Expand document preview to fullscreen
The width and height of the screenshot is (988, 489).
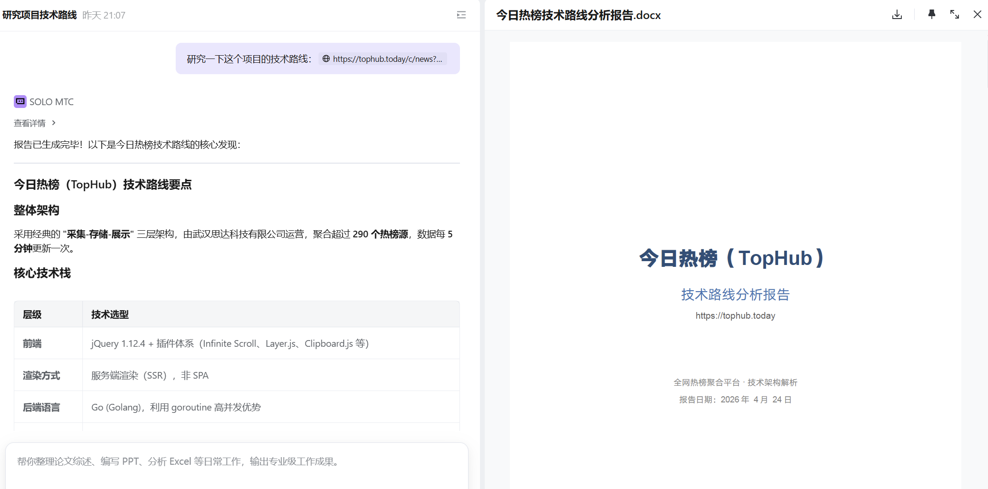[954, 15]
